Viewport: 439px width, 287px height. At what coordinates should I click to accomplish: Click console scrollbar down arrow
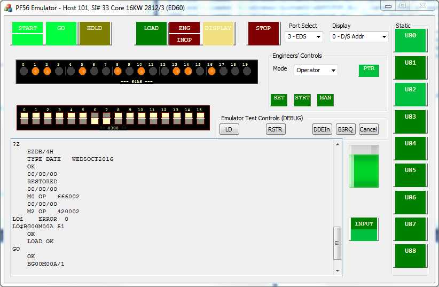point(338,270)
